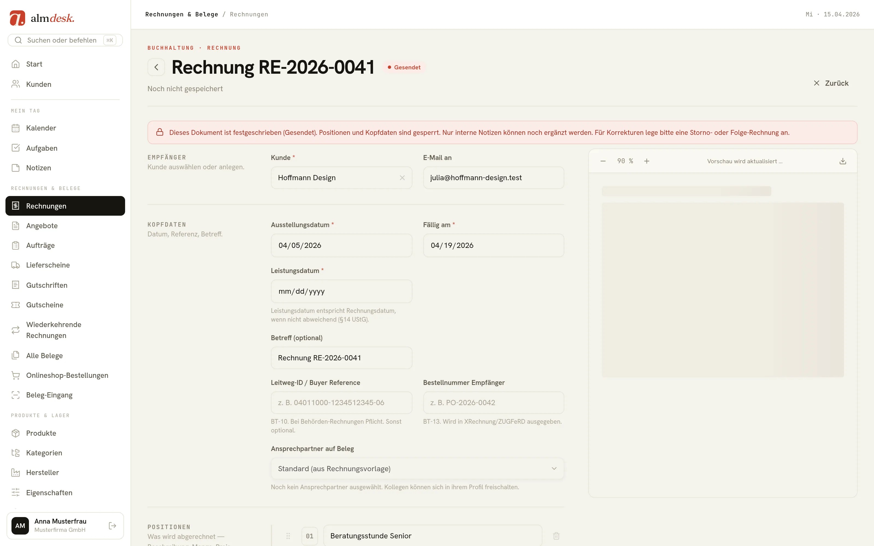Viewport: 874px width, 546px height.
Task: Click the Alle Belege files icon
Action: (16, 355)
